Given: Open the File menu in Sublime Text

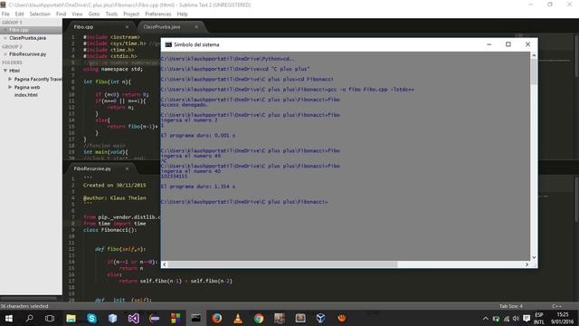Looking at the screenshot, I should pos(5,14).
